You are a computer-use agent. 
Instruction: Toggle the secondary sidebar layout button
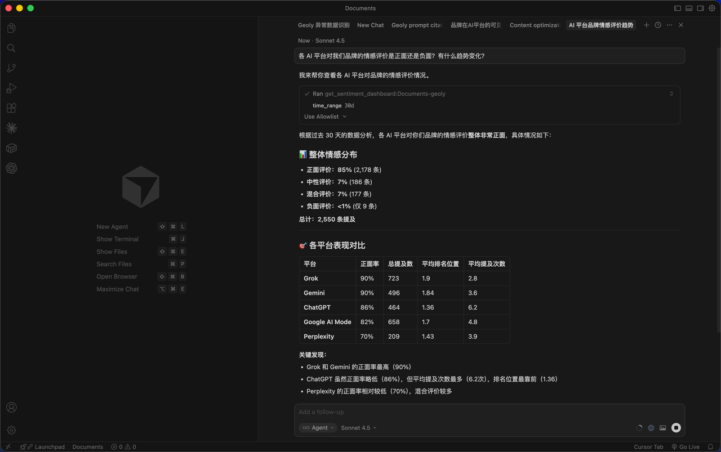pyautogui.click(x=701, y=8)
